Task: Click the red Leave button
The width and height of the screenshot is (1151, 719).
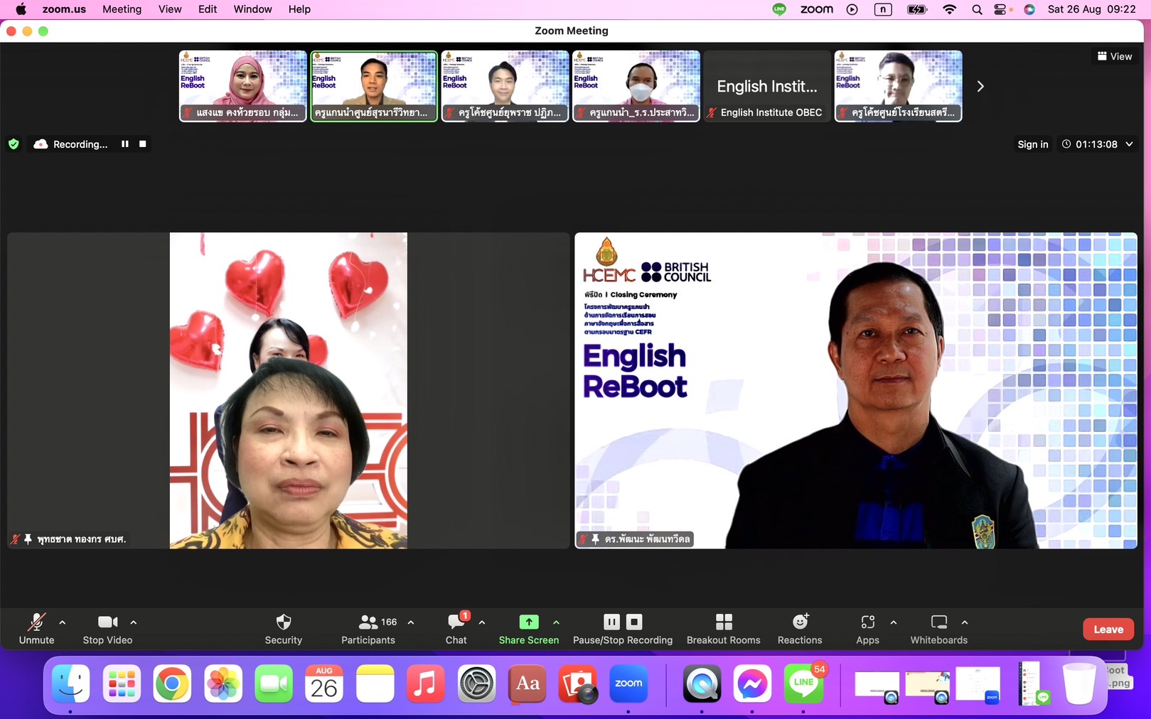Action: click(x=1108, y=629)
